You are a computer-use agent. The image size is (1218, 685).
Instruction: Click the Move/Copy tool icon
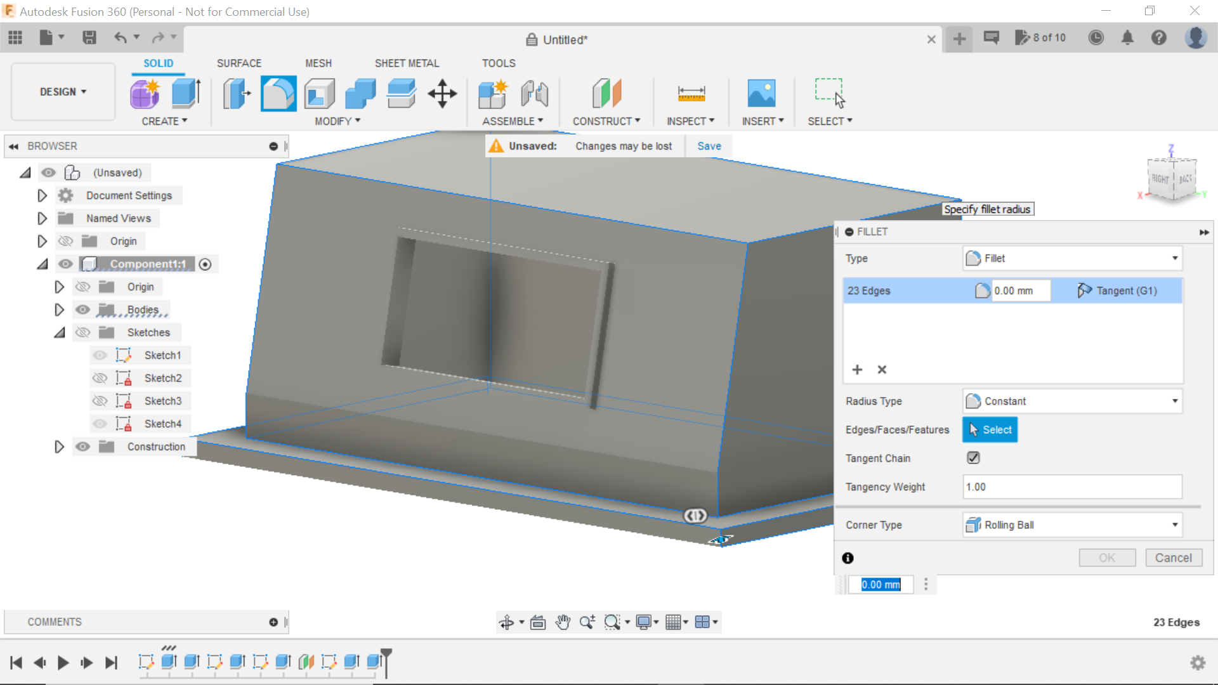(x=442, y=93)
